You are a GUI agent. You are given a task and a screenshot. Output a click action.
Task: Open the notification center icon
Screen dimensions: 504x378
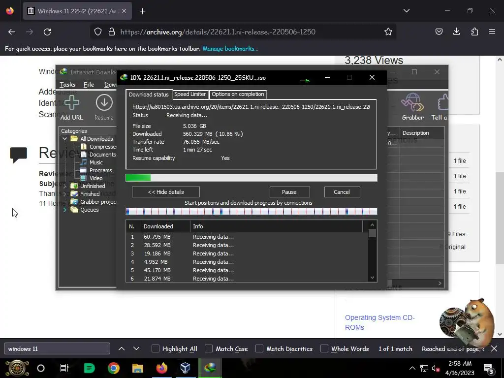pyautogui.click(x=489, y=369)
